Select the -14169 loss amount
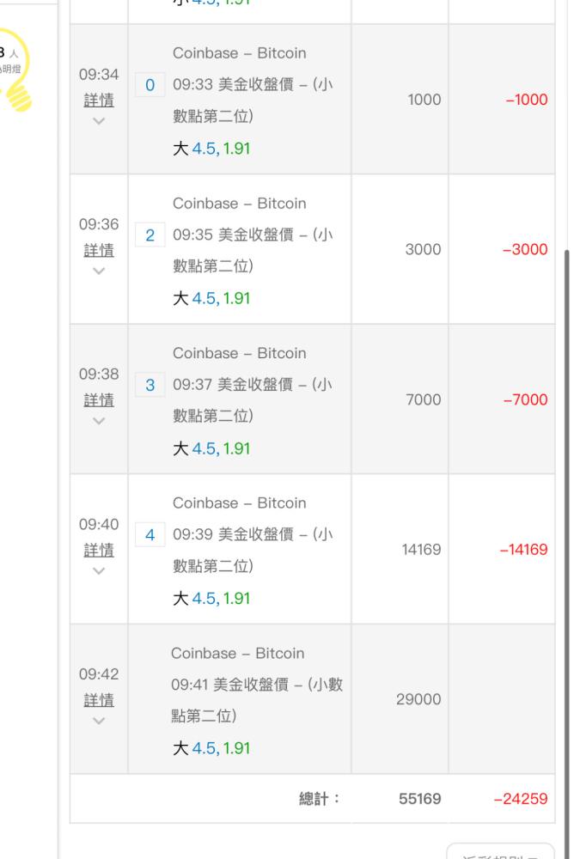 (x=523, y=550)
